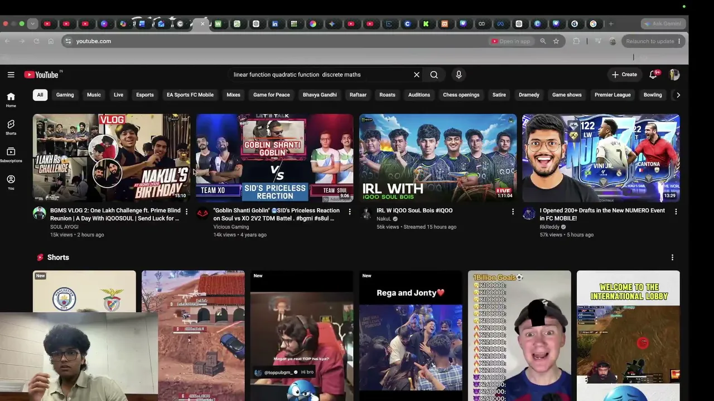Open the Rega and Jonty short
This screenshot has width=714, height=401.
coord(411,336)
